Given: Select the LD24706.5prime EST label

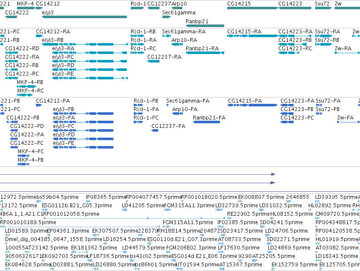Looking at the screenshot, I should tap(286, 231).
